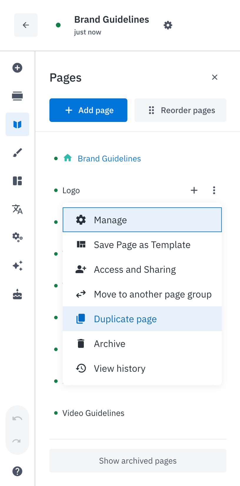Show archived pages button at bottom
The width and height of the screenshot is (240, 486).
tap(138, 461)
